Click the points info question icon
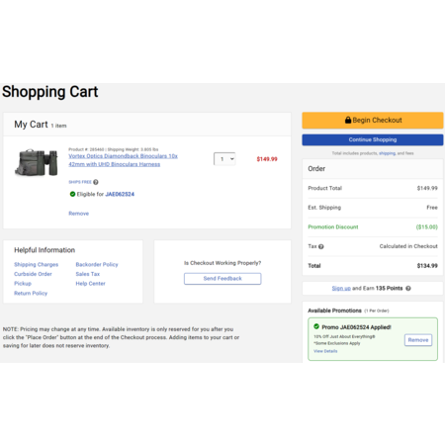This screenshot has height=445, width=445. pos(408,288)
